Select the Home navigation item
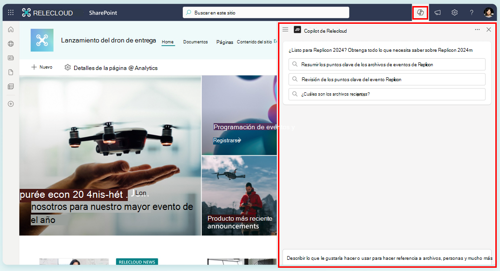The image size is (500, 271). click(x=168, y=42)
